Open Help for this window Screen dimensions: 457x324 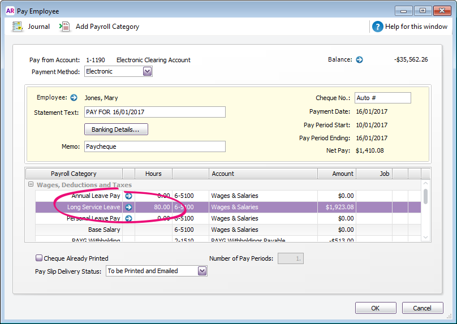coord(378,27)
